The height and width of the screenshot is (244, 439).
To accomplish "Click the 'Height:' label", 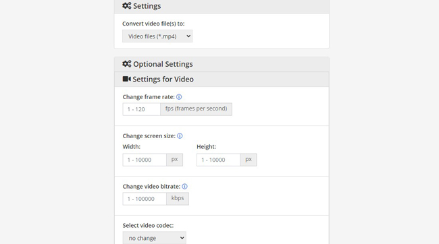I will click(207, 147).
